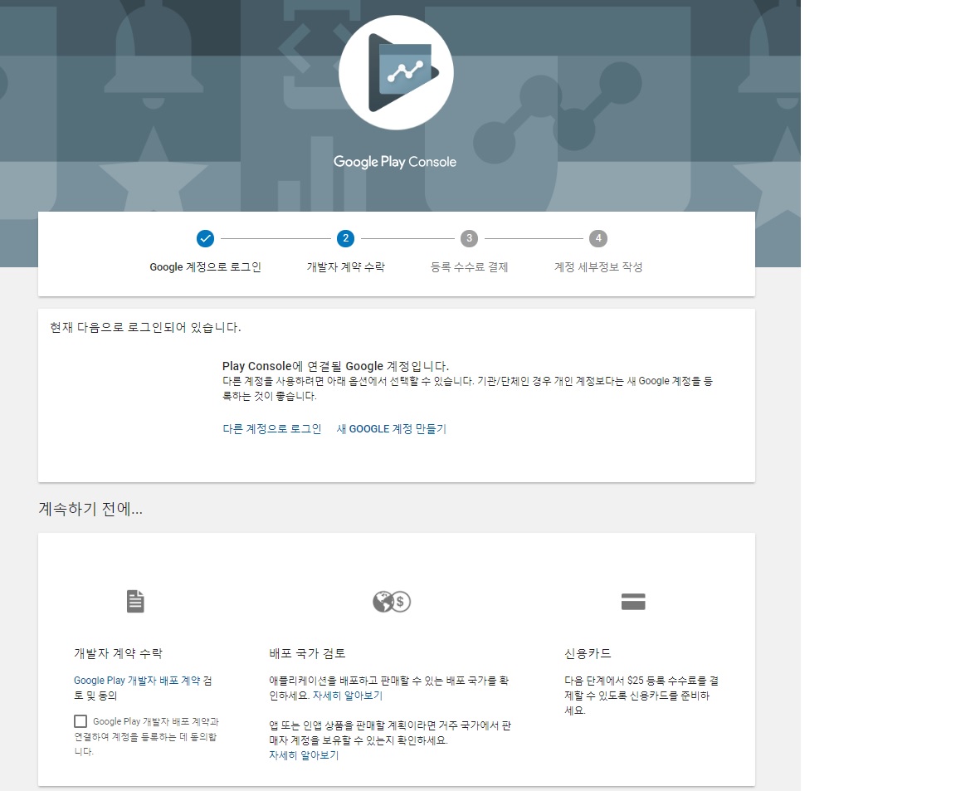Click the 현재 다음으로 로그인되어 있습니다 text
956x791 pixels.
point(145,328)
